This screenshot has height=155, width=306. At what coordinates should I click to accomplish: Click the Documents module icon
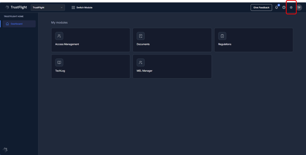(x=141, y=36)
